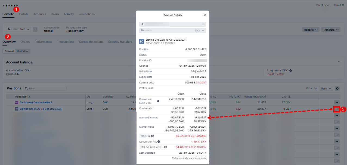Click Conversion P/L help icon
The width and height of the screenshot is (347, 165).
159,141
